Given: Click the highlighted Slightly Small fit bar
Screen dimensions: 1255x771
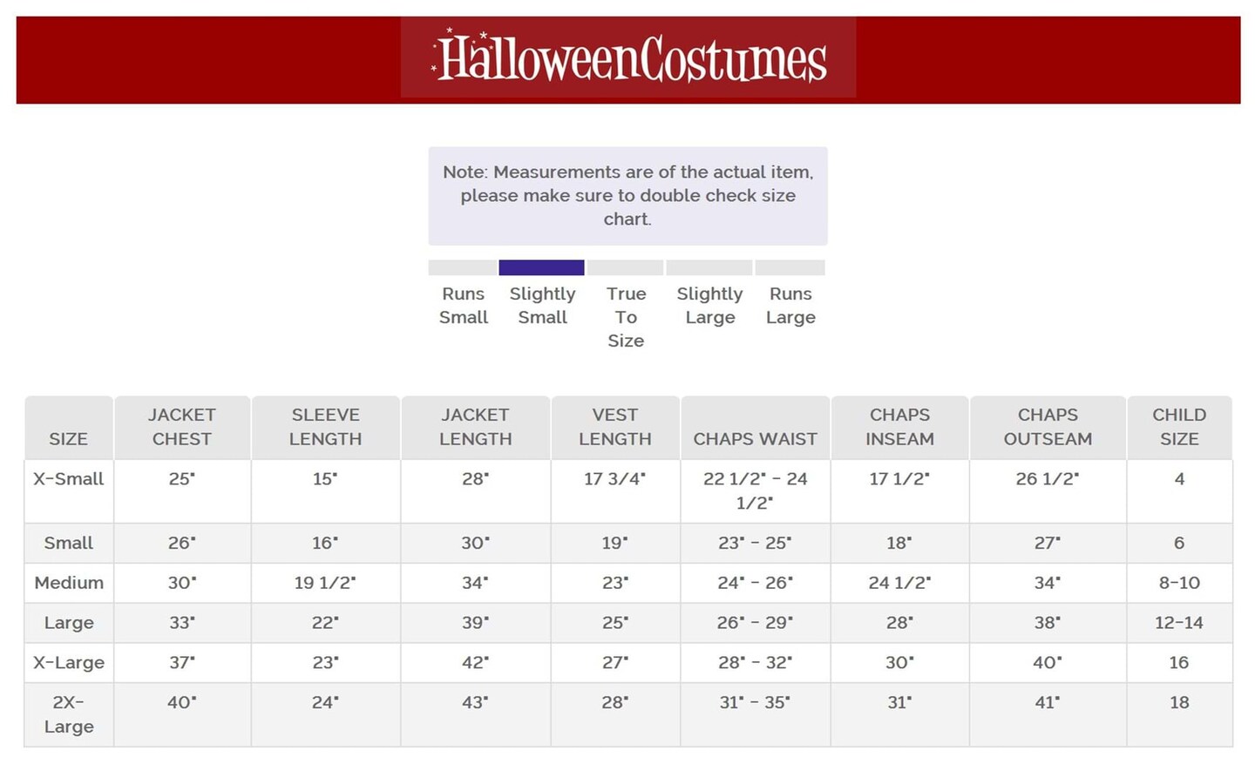Looking at the screenshot, I should click(x=541, y=267).
